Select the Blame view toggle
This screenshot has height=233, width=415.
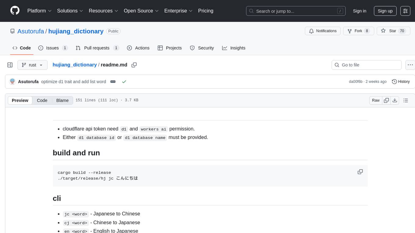pos(62,100)
